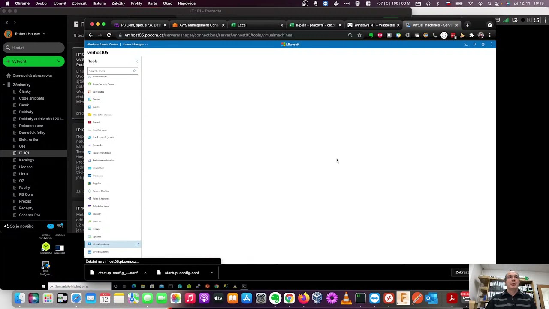
Task: Switch to AWS Management Console tab
Action: [199, 25]
